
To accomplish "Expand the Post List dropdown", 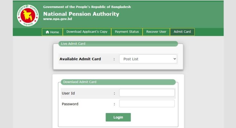I will 148,59.
